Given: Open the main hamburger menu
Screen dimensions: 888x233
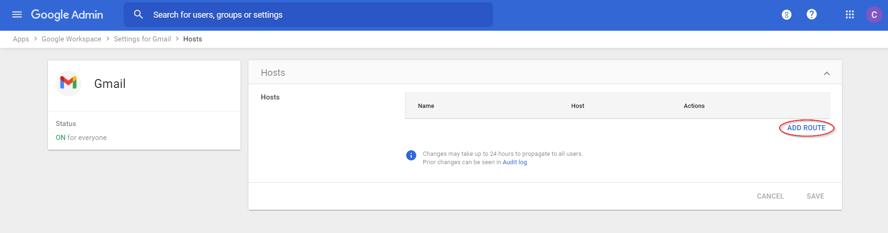Looking at the screenshot, I should coord(17,14).
